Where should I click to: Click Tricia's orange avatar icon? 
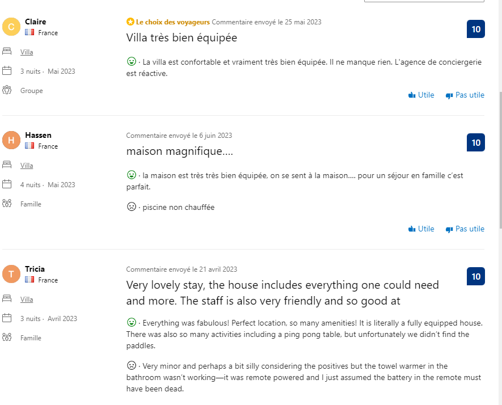pyautogui.click(x=11, y=274)
